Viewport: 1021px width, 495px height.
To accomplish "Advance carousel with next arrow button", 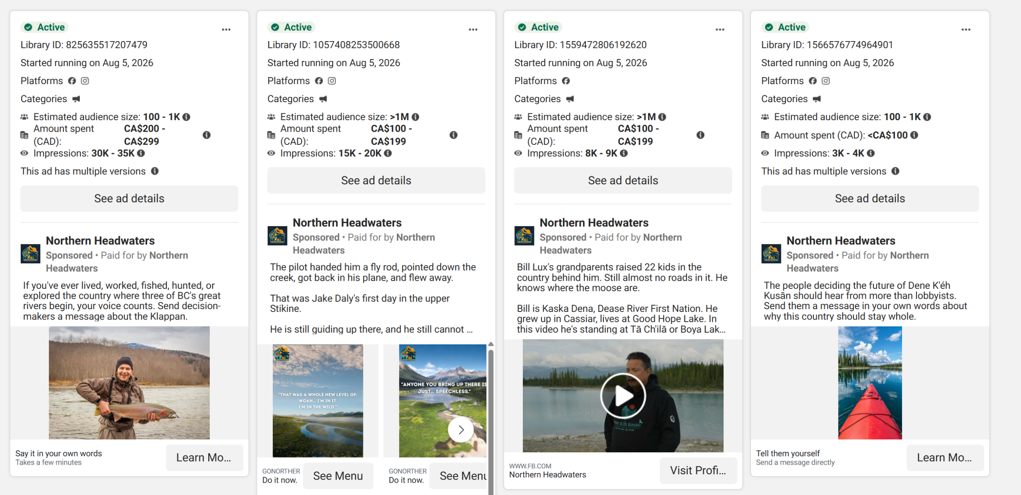I will (461, 430).
